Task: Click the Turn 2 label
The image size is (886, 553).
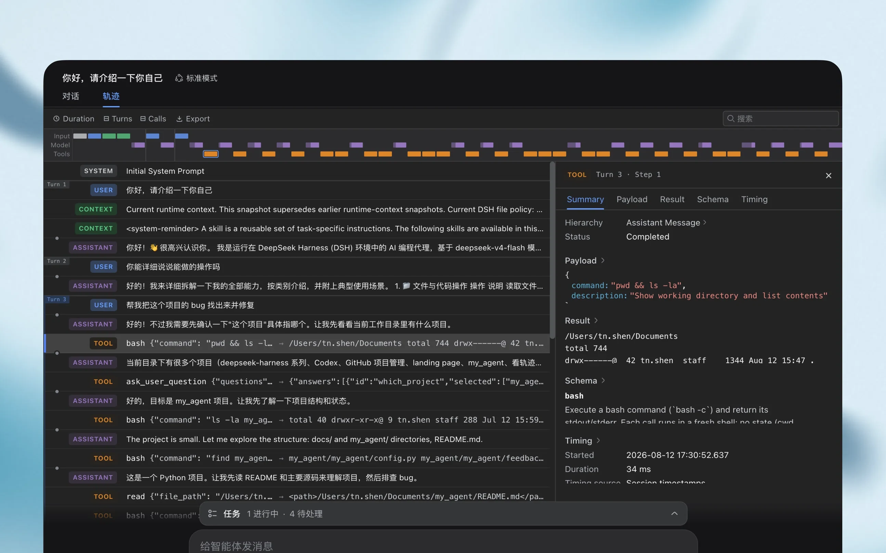Action: point(57,261)
